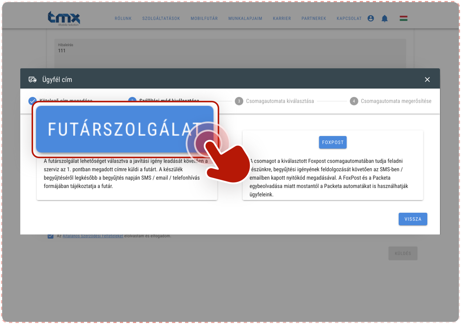Image resolution: width=461 pixels, height=324 pixels.
Task: Go to MUNKALAPJAIM in navigation
Action: (x=245, y=18)
